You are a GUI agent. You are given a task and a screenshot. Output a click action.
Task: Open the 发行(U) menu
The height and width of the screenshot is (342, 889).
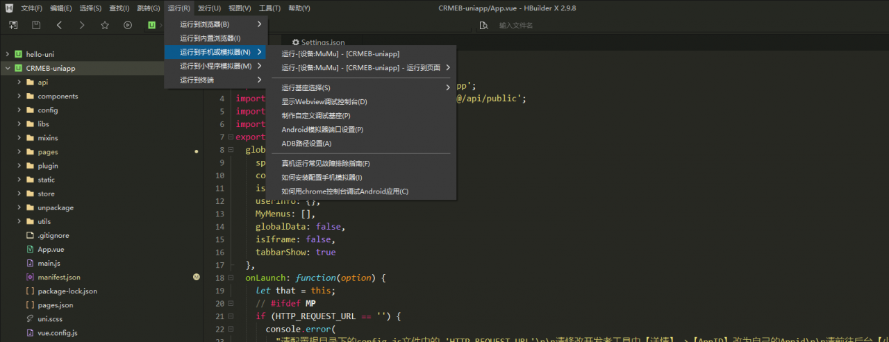coord(209,8)
